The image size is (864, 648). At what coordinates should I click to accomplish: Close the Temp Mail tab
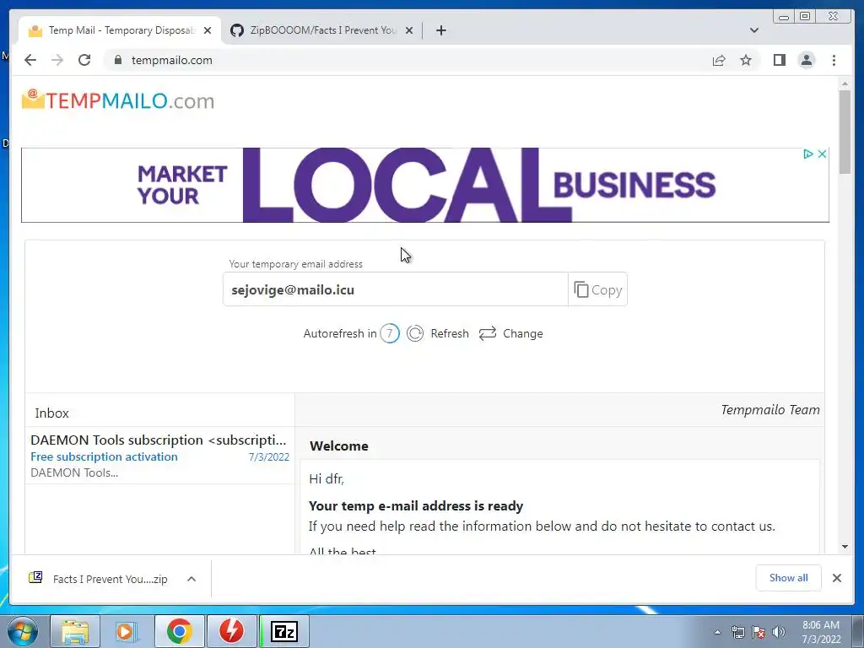click(x=208, y=30)
